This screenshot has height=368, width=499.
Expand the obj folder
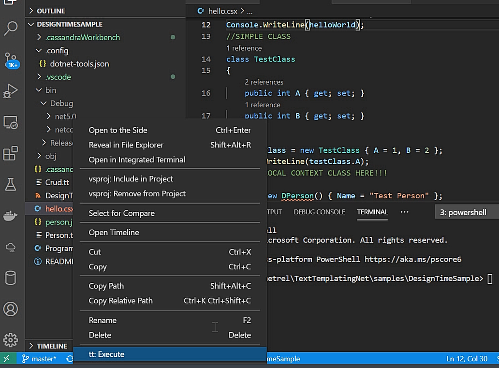[39, 156]
